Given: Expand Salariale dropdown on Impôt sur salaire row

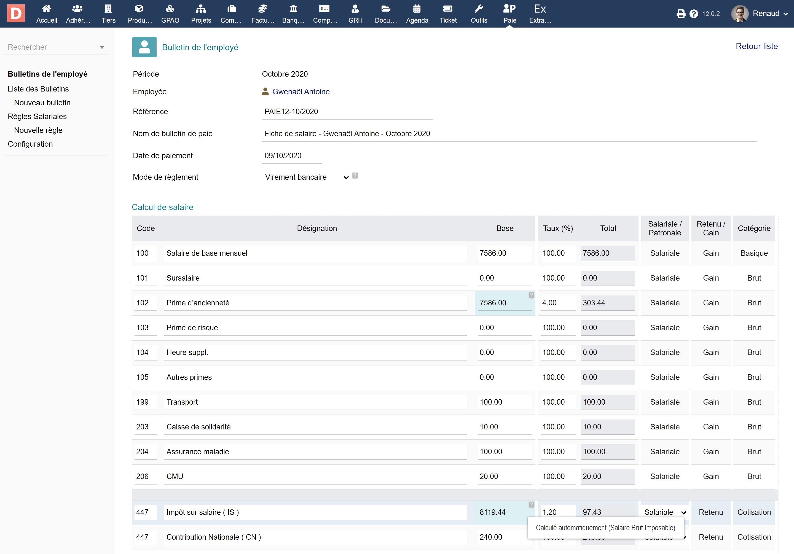Looking at the screenshot, I should (664, 512).
